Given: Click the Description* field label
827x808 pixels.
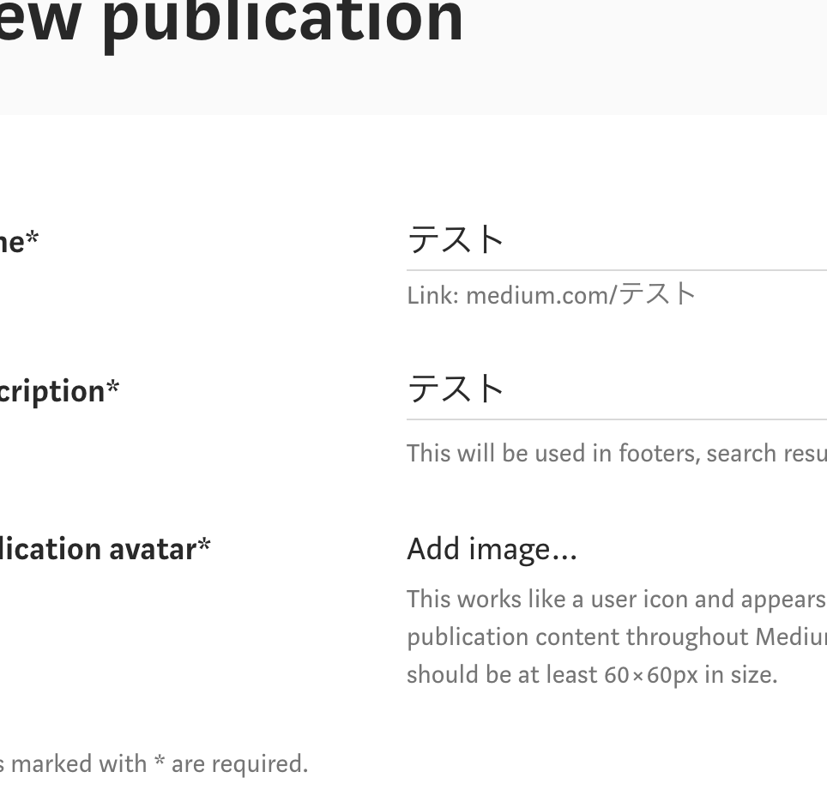Looking at the screenshot, I should [x=59, y=392].
